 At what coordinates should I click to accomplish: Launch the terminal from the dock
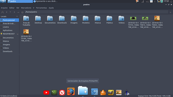click(x=54, y=92)
